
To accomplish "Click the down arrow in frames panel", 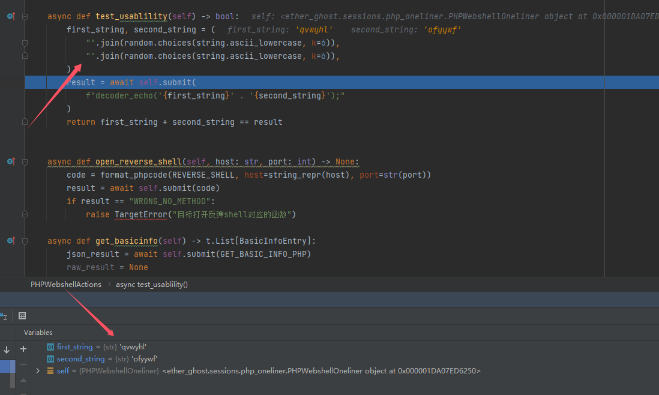I will click(x=7, y=349).
